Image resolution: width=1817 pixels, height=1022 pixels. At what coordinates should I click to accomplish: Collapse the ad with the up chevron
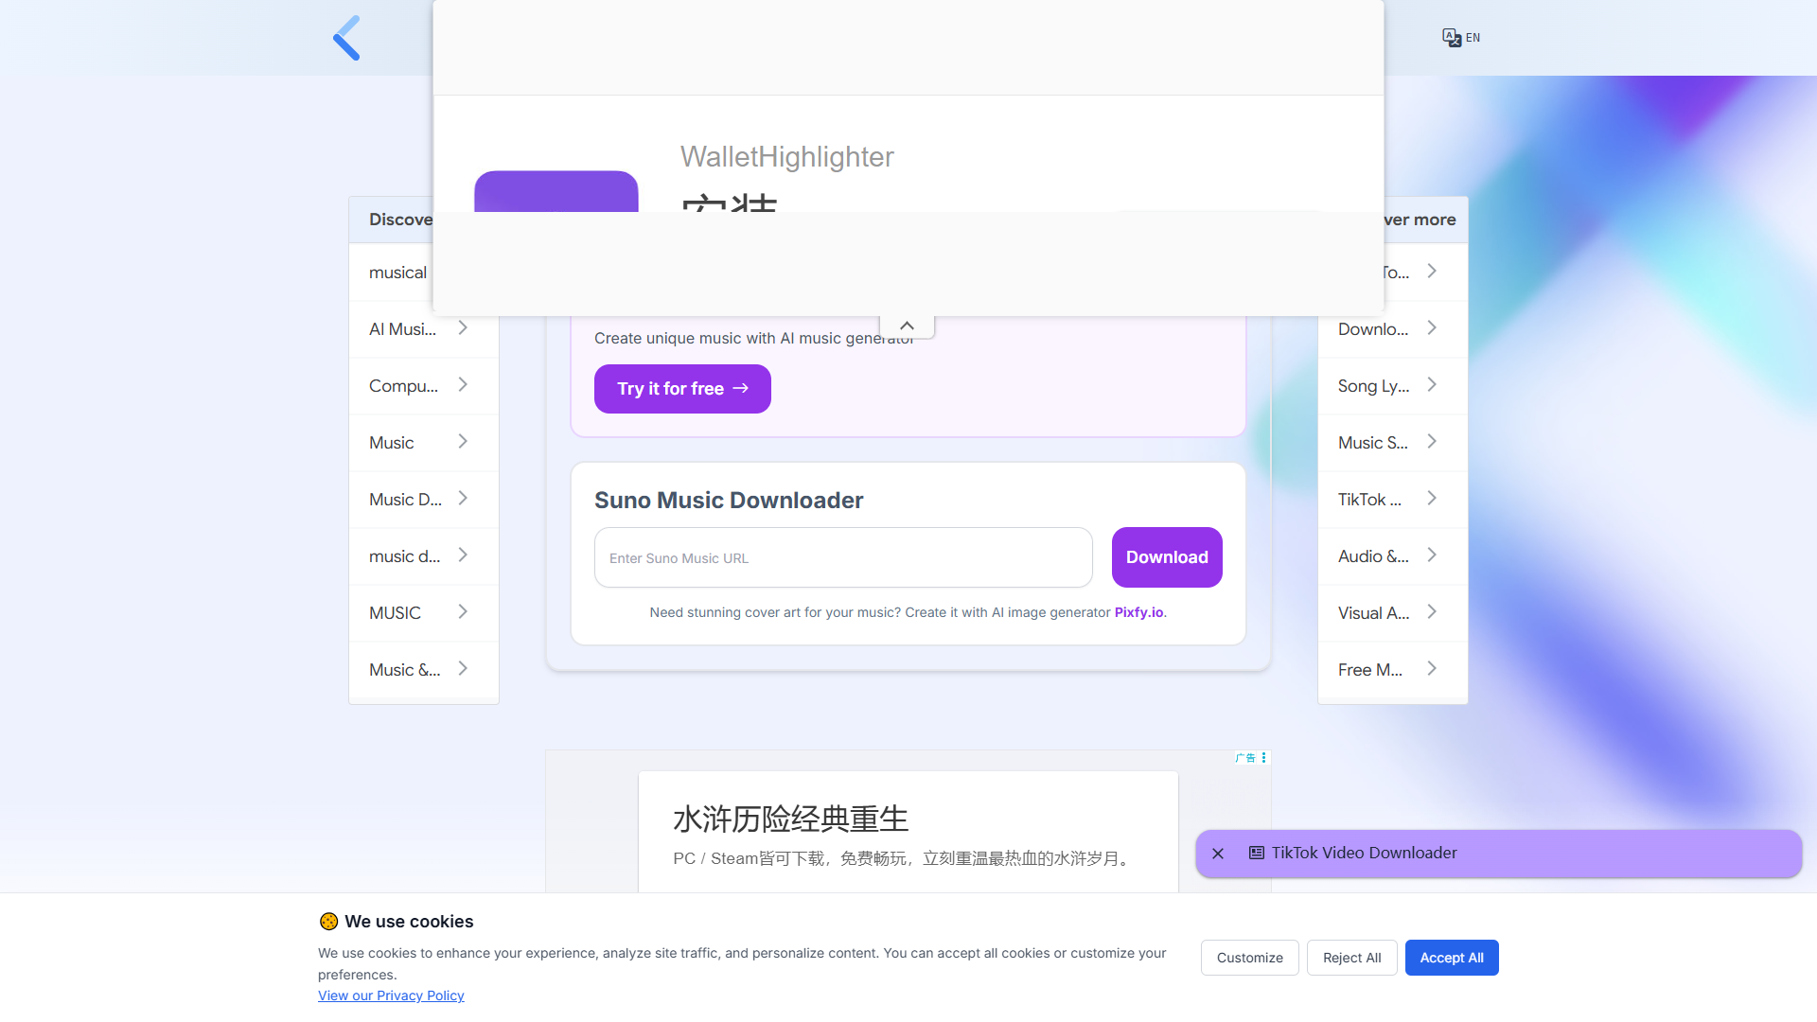[x=907, y=326]
